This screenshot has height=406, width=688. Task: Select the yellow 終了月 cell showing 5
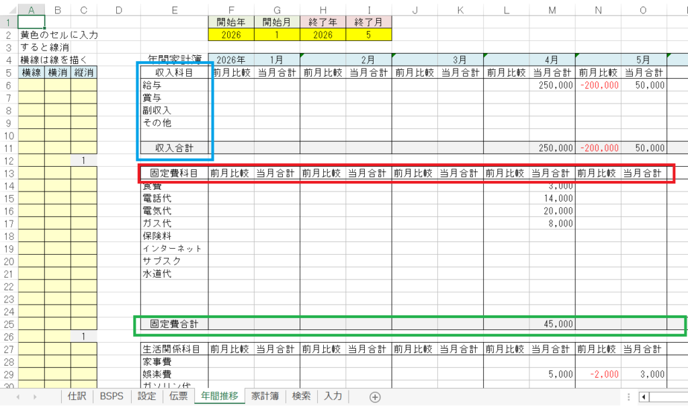pyautogui.click(x=369, y=34)
